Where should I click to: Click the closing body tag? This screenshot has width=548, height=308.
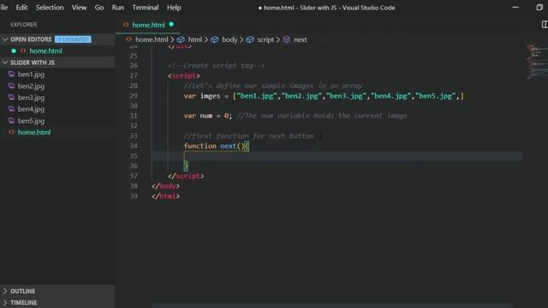[x=165, y=187]
